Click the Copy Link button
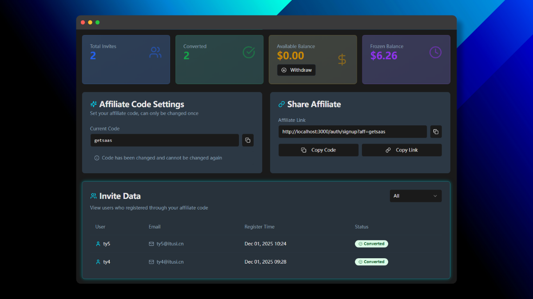This screenshot has width=533, height=299. tap(402, 150)
